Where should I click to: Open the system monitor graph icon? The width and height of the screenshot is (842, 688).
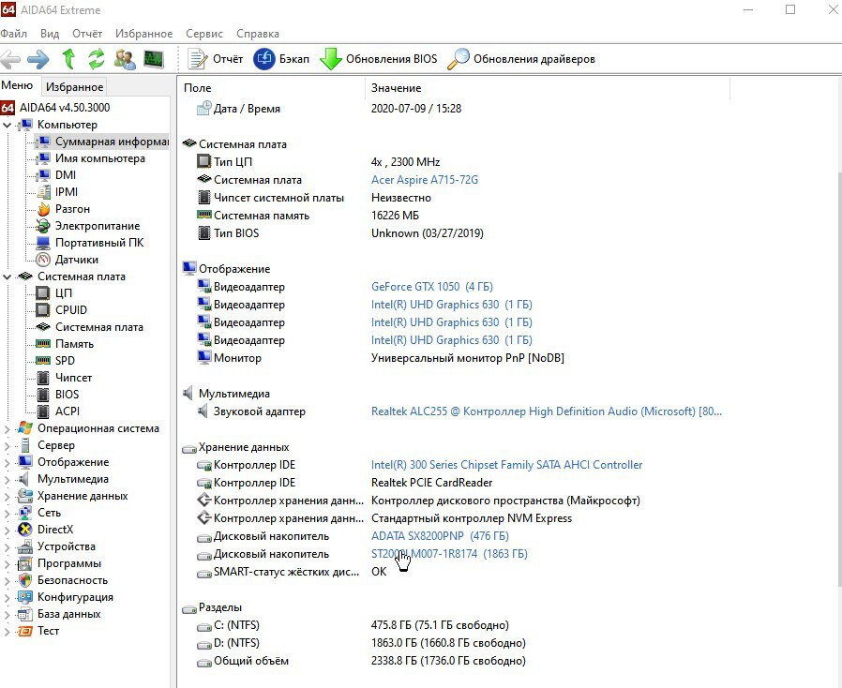(154, 59)
